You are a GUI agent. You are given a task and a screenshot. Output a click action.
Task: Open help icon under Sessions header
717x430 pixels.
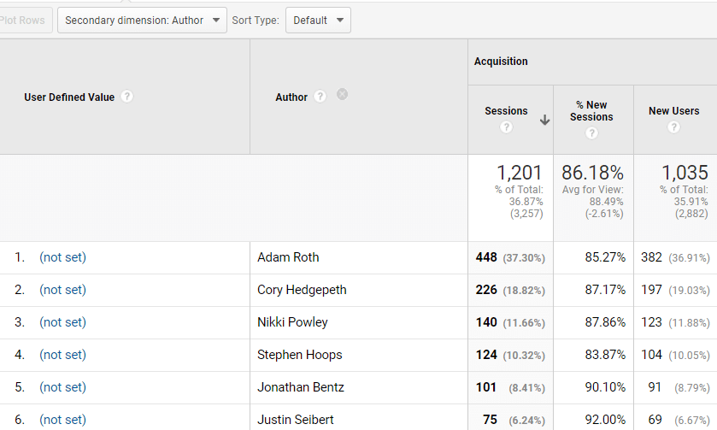coord(506,127)
